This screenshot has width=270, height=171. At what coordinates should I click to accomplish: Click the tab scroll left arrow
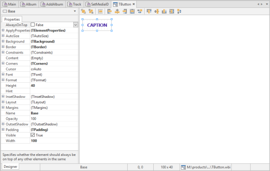coord(258,4)
